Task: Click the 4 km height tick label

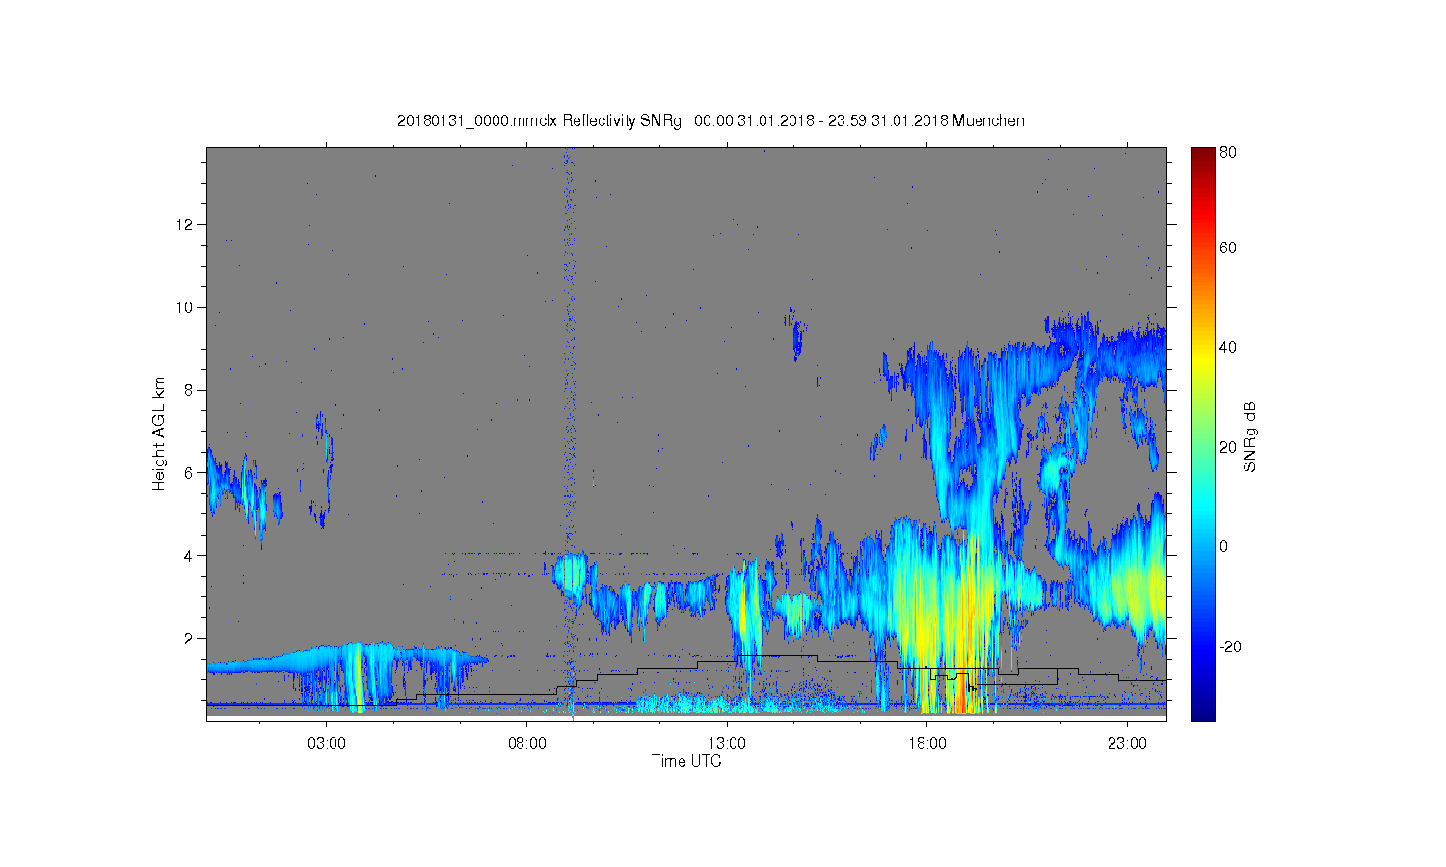Action: (x=190, y=555)
